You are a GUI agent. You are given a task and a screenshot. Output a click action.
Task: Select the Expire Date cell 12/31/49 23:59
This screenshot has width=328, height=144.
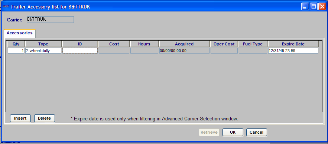293,51
